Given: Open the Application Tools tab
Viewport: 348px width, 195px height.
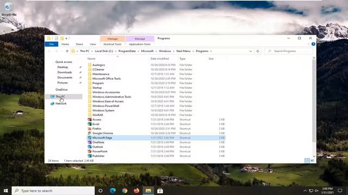Looking at the screenshot, I should coord(140,44).
